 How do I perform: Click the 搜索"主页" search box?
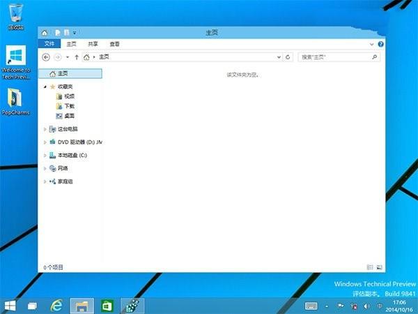[337, 57]
